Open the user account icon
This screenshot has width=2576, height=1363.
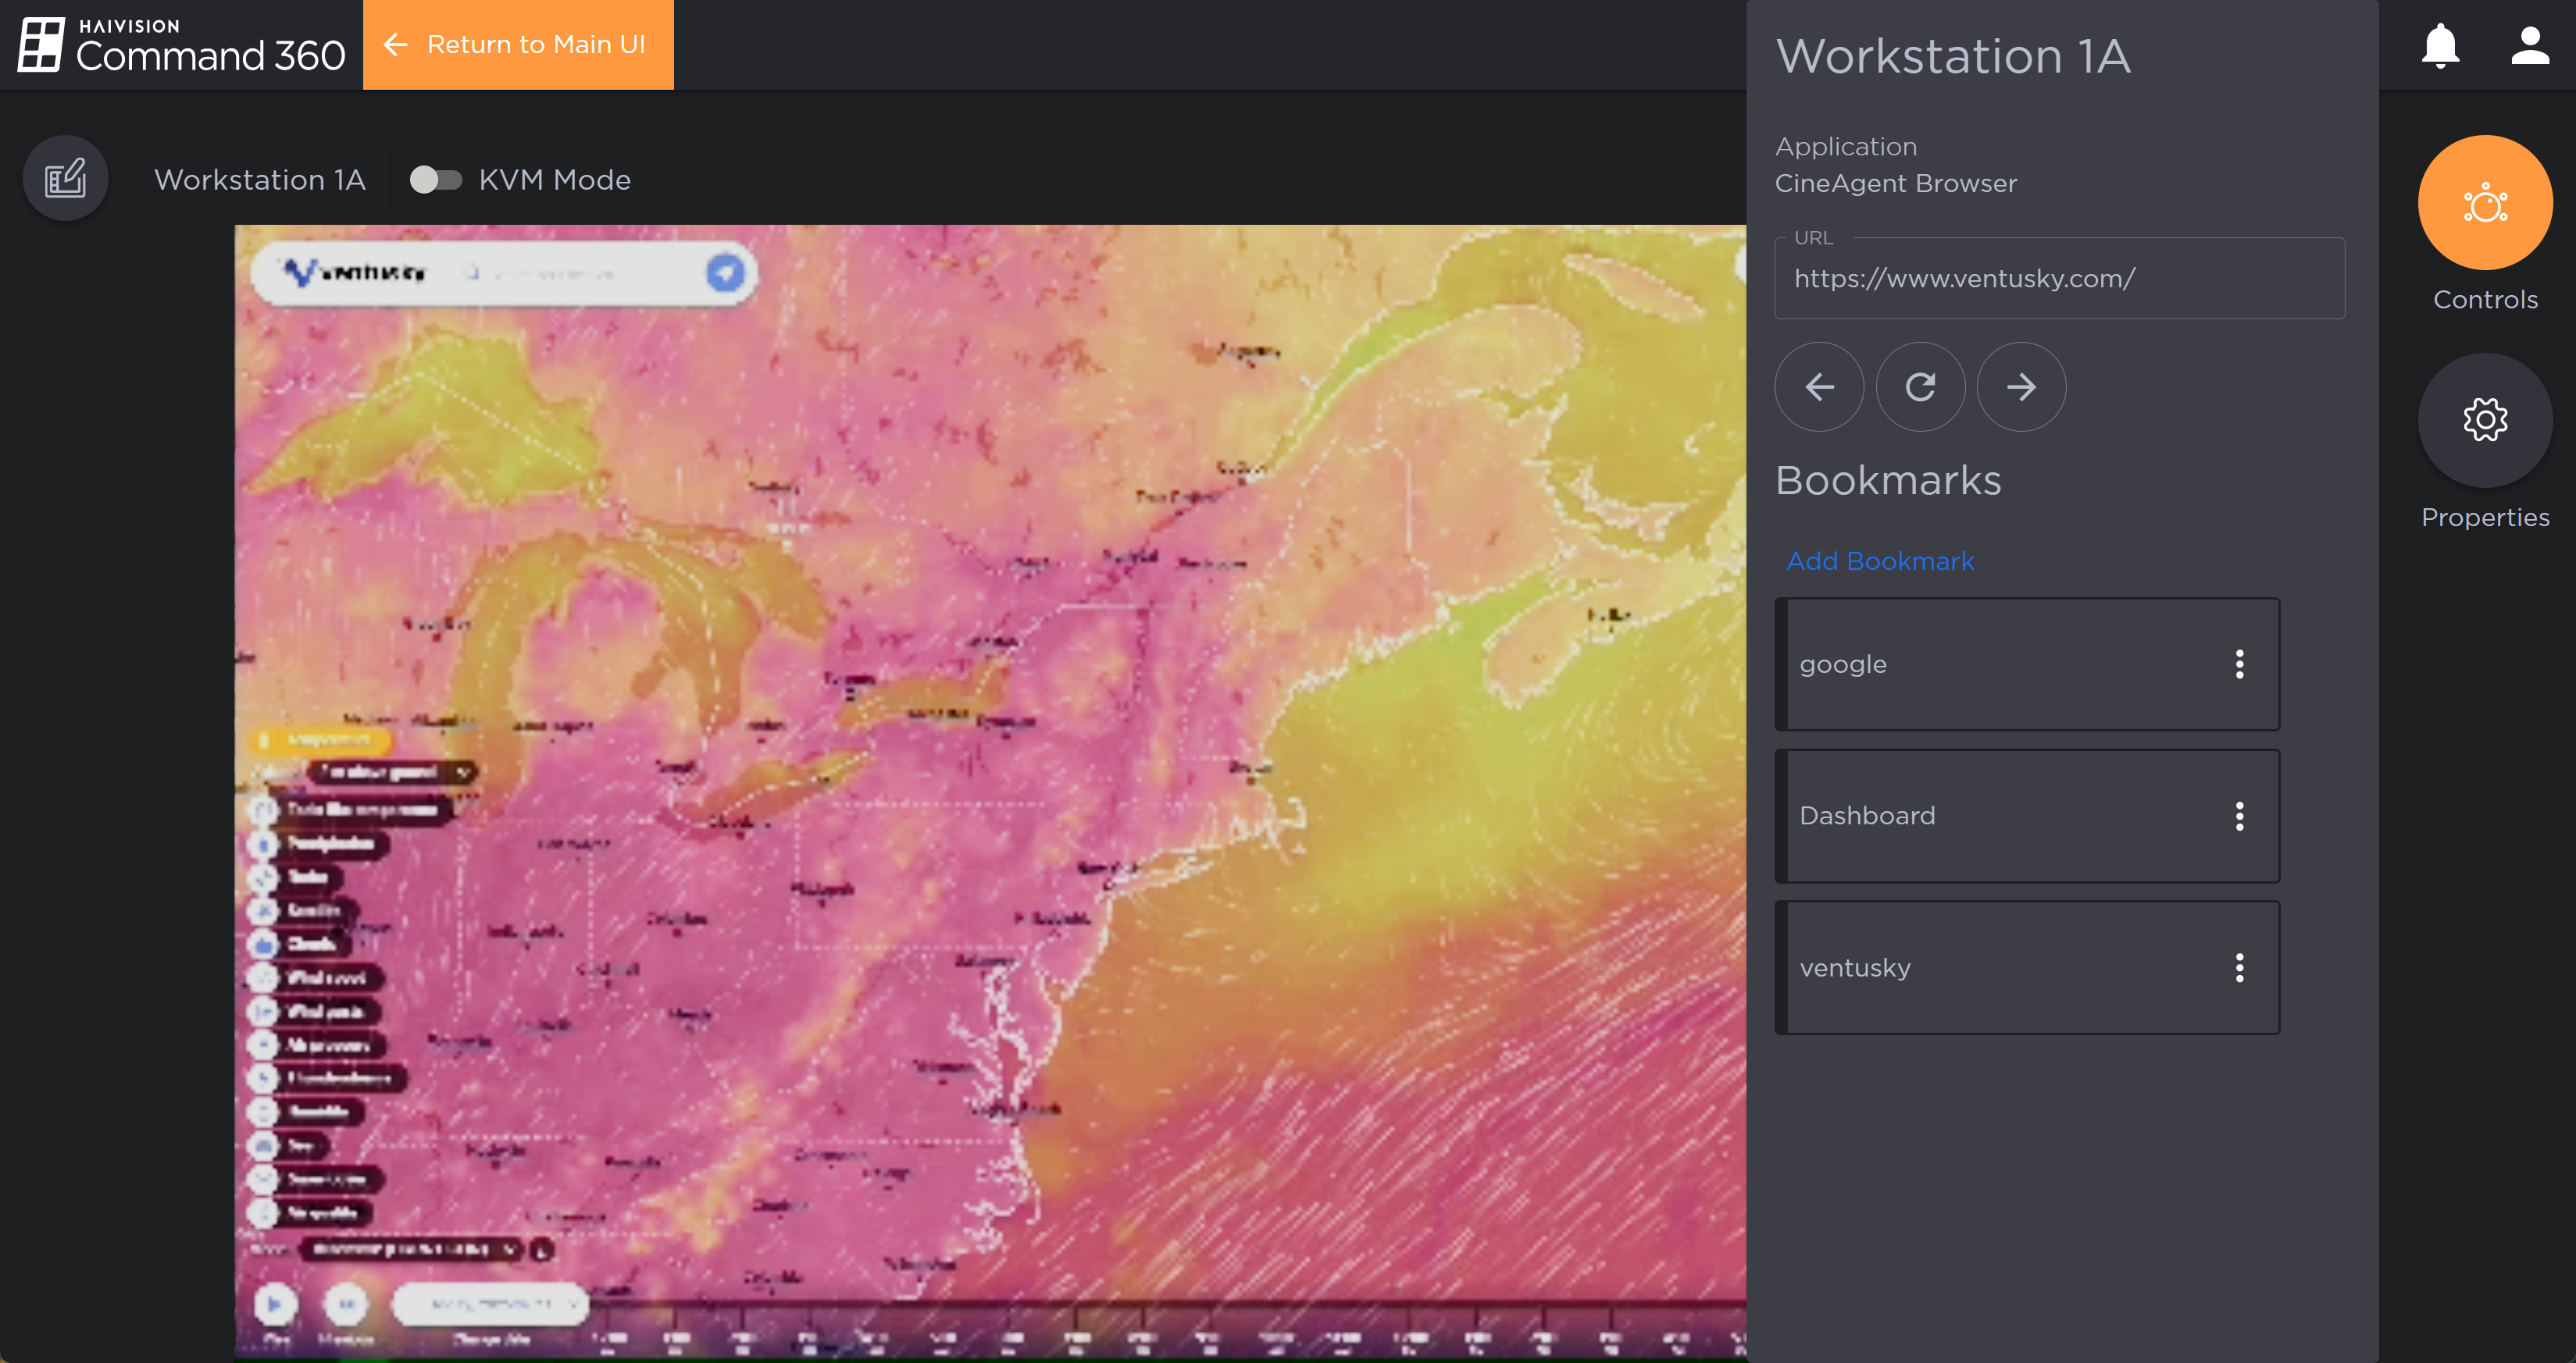pyautogui.click(x=2529, y=45)
